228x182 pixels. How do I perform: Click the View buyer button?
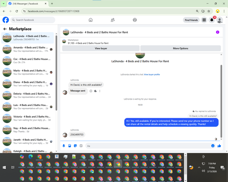[101, 48]
